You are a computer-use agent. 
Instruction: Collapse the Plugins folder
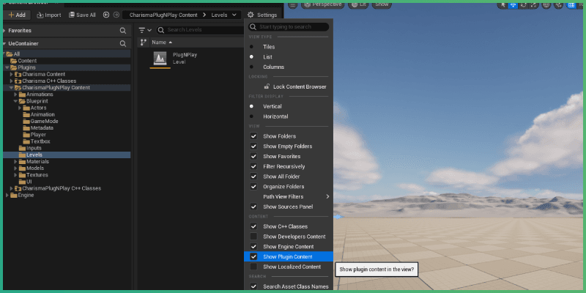point(7,67)
